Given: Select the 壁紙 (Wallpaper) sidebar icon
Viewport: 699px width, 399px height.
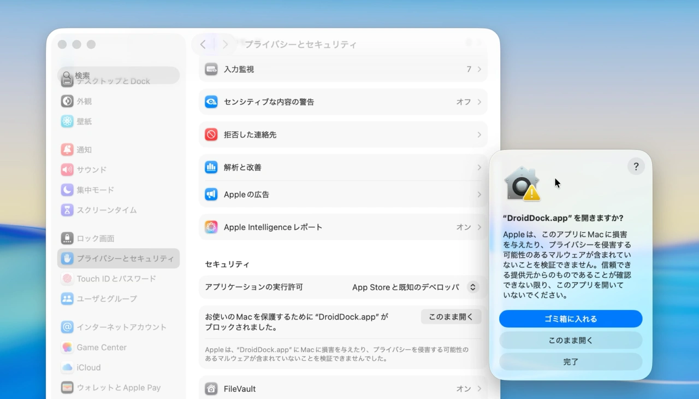Looking at the screenshot, I should (67, 121).
